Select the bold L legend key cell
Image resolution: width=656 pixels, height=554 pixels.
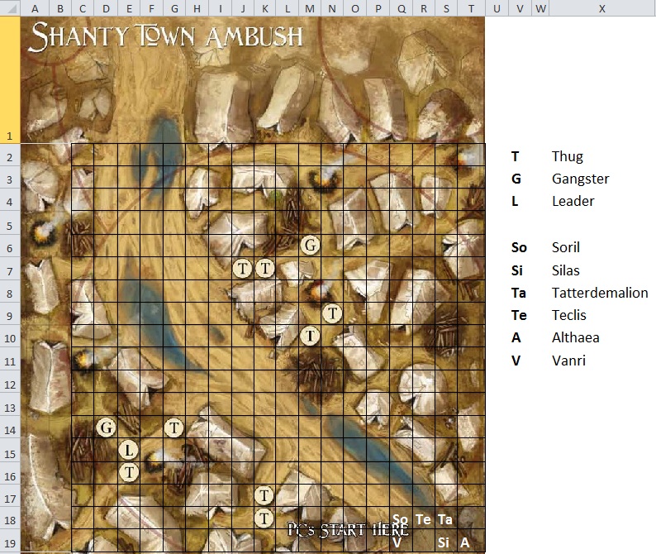coord(515,201)
